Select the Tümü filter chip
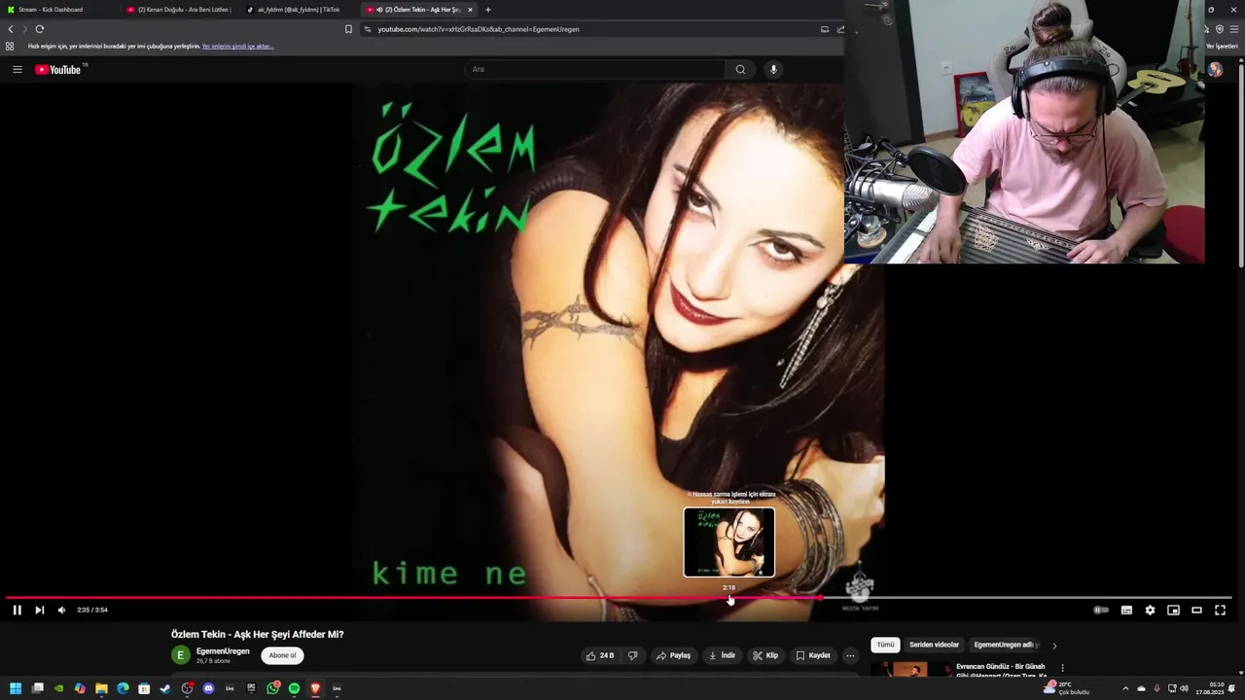The image size is (1245, 700). (885, 645)
